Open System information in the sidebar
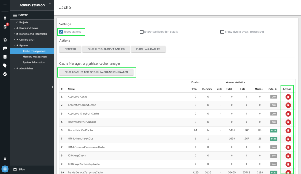The image size is (301, 174). (x=33, y=63)
